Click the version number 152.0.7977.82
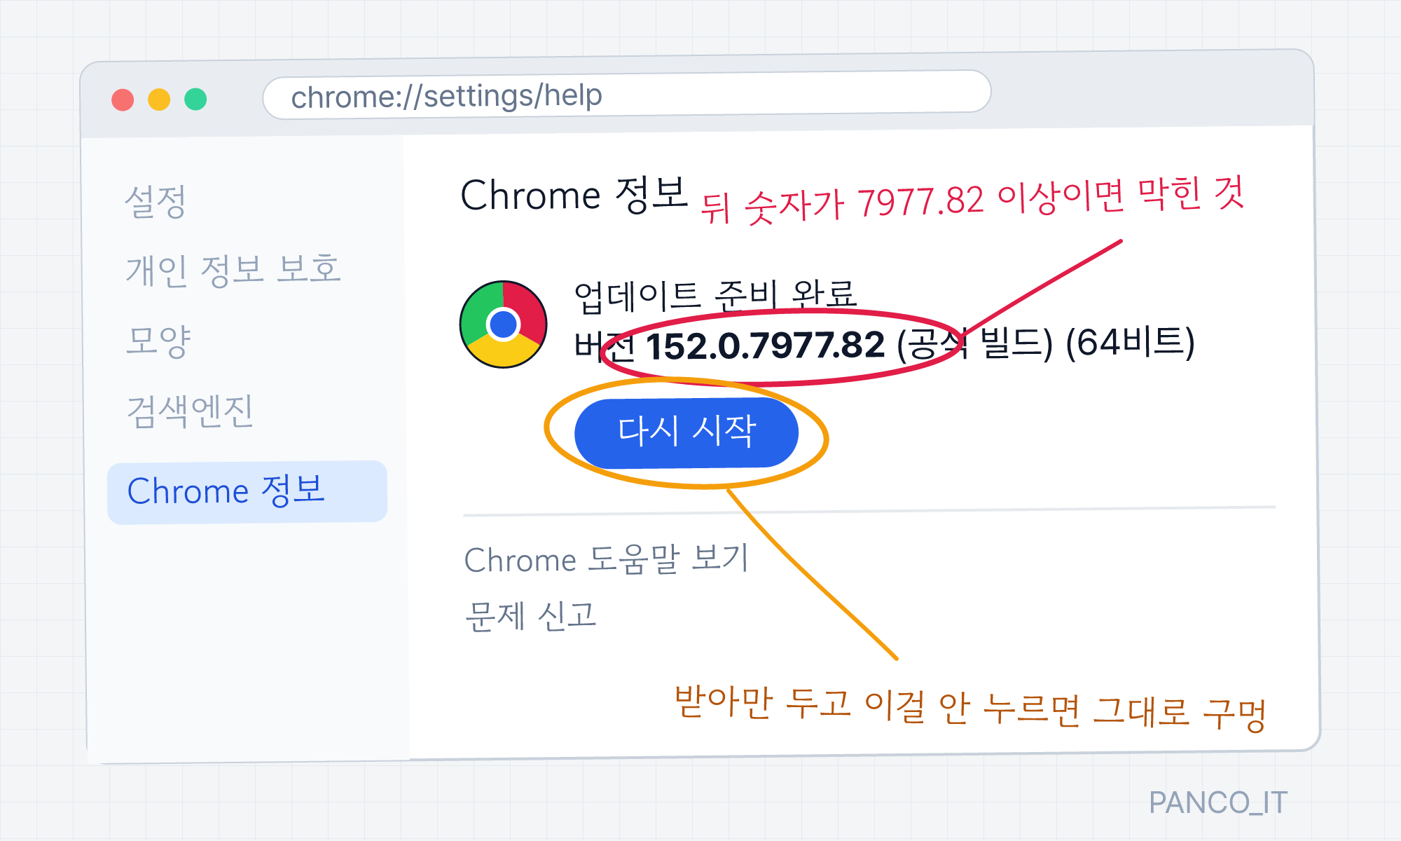This screenshot has width=1401, height=841. pos(765,346)
